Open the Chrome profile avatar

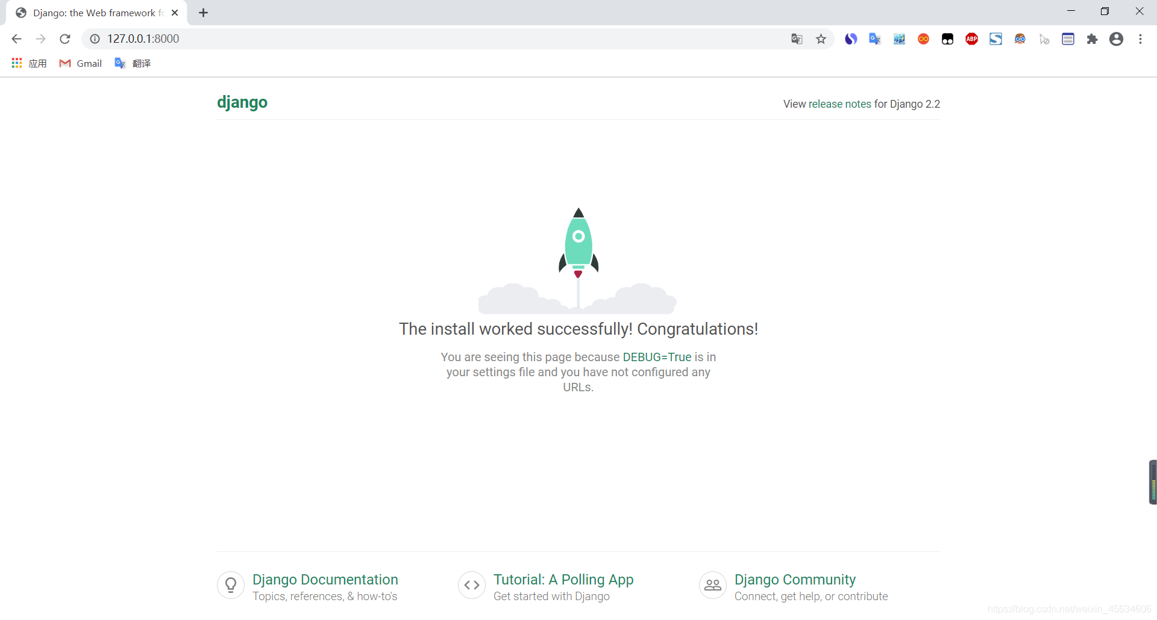pos(1116,39)
